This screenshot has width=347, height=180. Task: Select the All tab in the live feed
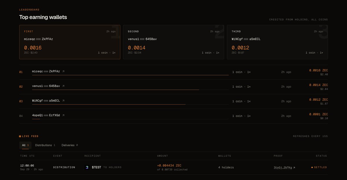(25, 145)
